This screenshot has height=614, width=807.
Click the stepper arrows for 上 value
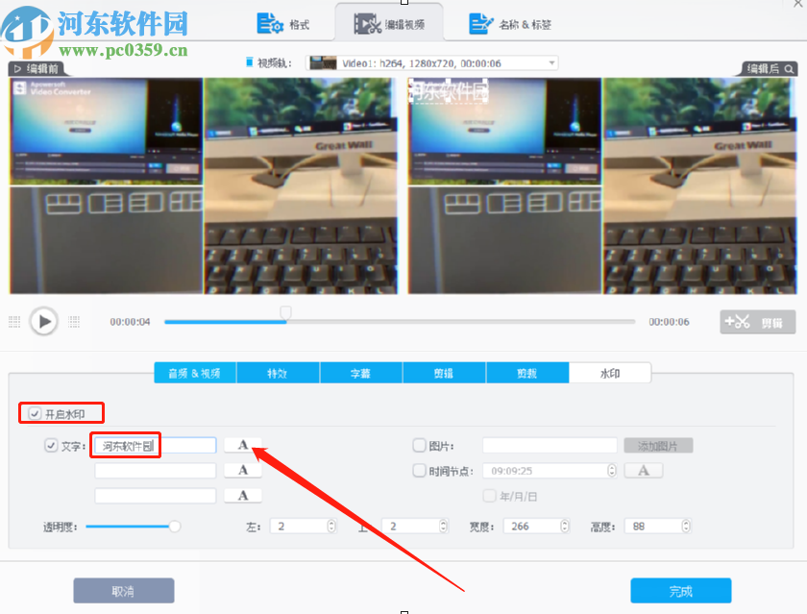coord(443,526)
